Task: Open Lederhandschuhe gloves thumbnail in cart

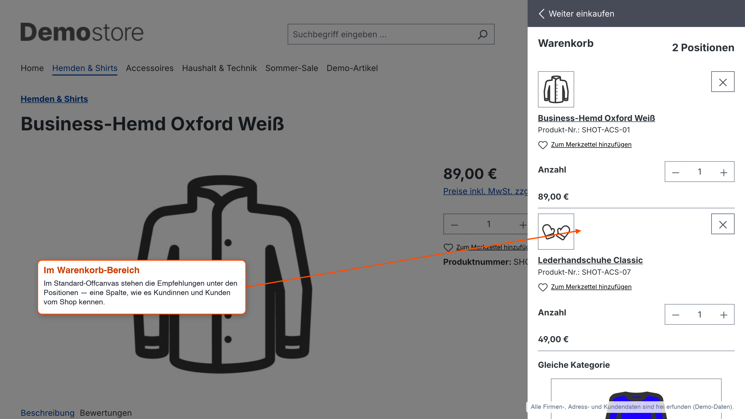Action: click(556, 232)
